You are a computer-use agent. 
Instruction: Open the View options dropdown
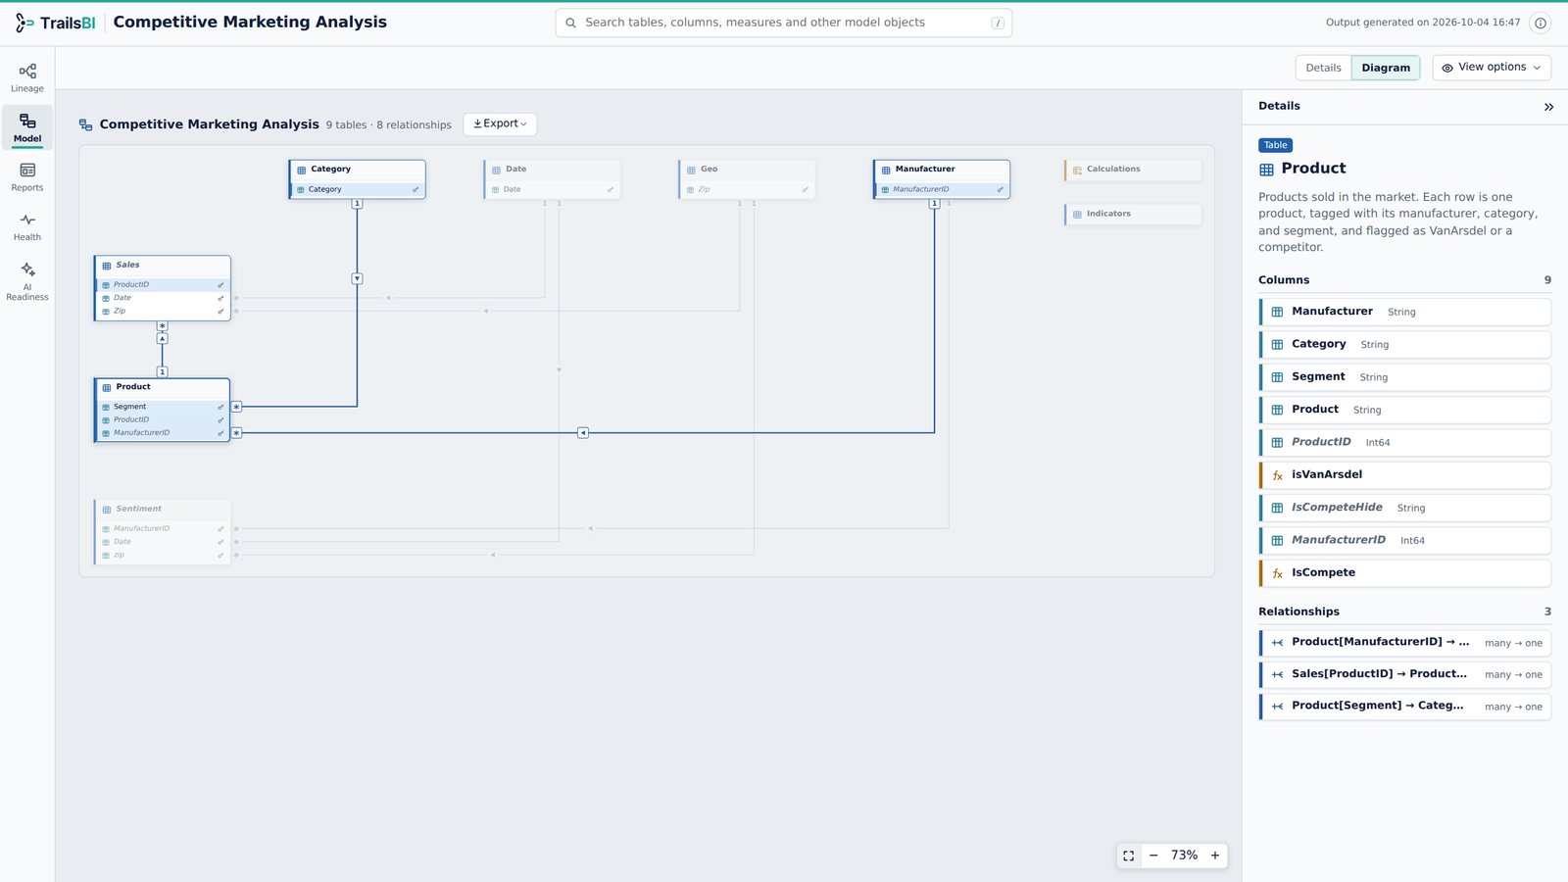coord(1492,68)
